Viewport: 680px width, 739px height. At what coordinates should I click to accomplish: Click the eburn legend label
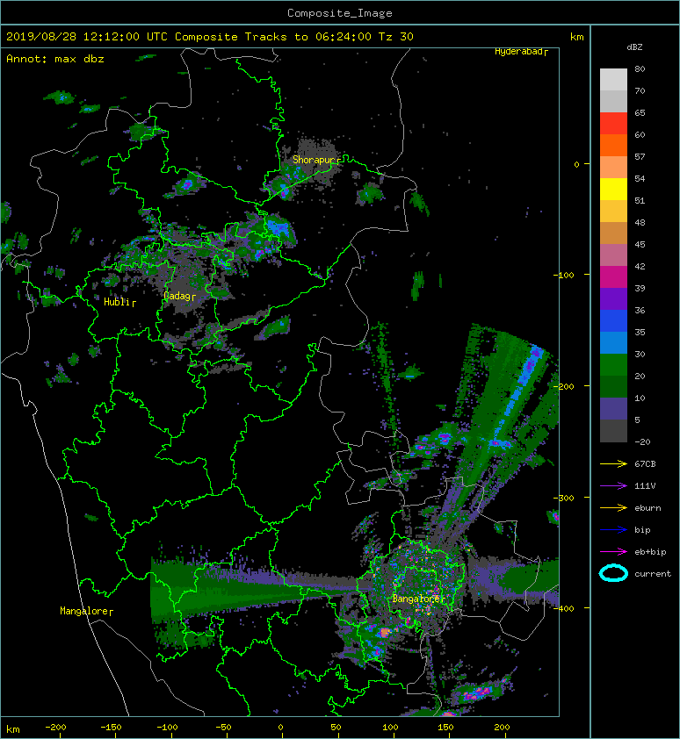[x=647, y=508]
